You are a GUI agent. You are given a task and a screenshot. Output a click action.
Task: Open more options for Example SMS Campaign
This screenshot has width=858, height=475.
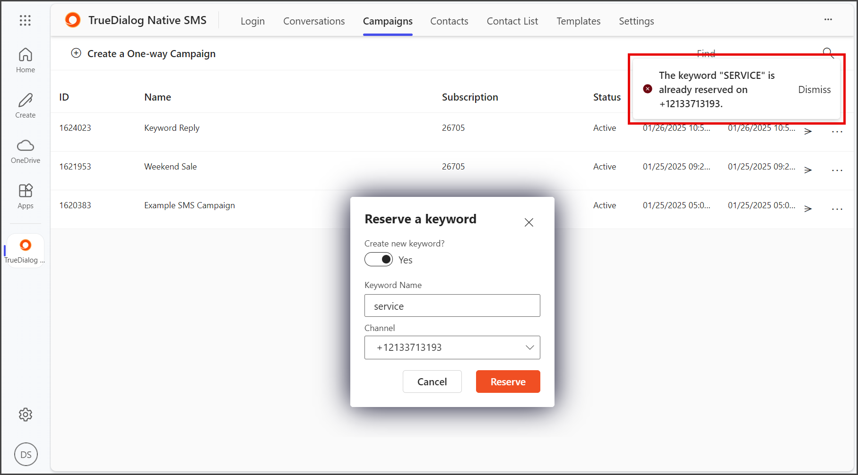tap(837, 209)
